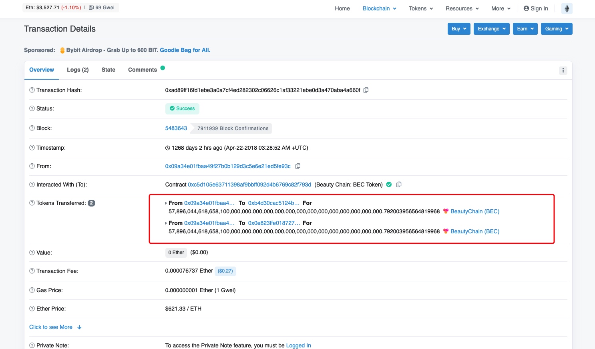
Task: Click the 7911939 Block Confirmations badge
Action: (232, 128)
